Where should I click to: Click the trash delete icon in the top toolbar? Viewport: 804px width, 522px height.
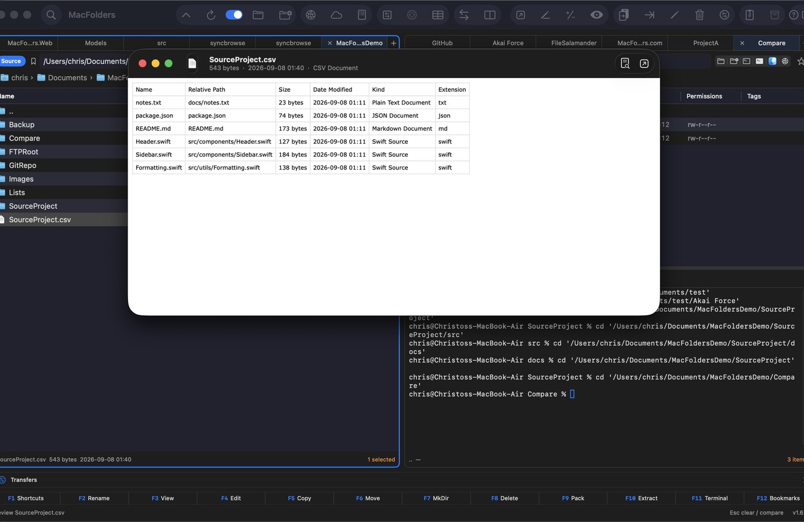699,15
